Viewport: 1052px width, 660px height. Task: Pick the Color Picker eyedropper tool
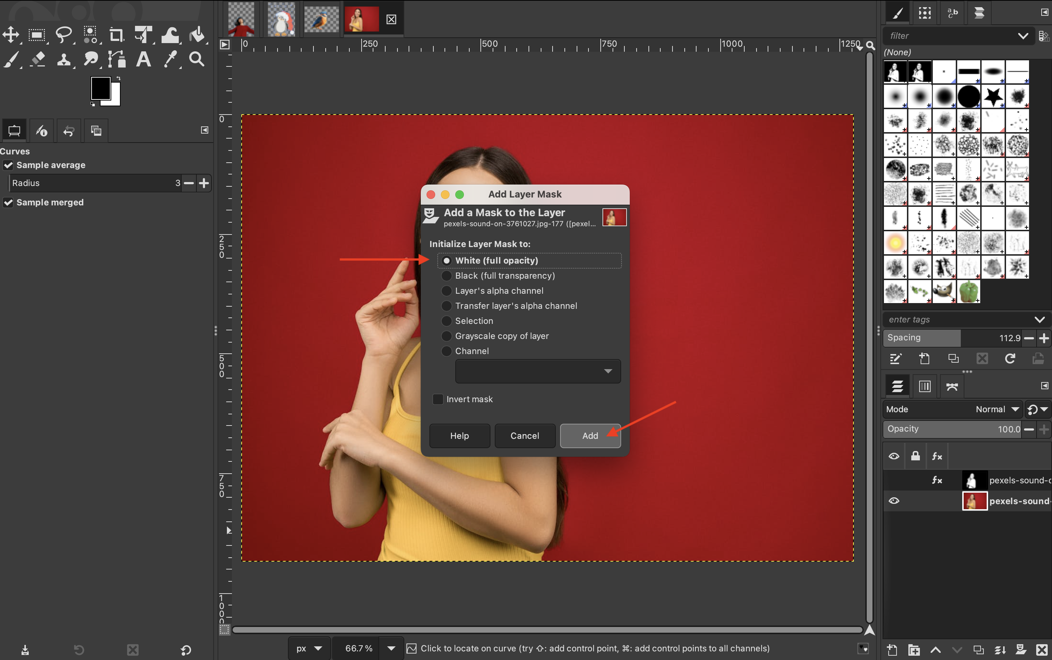[x=170, y=59]
